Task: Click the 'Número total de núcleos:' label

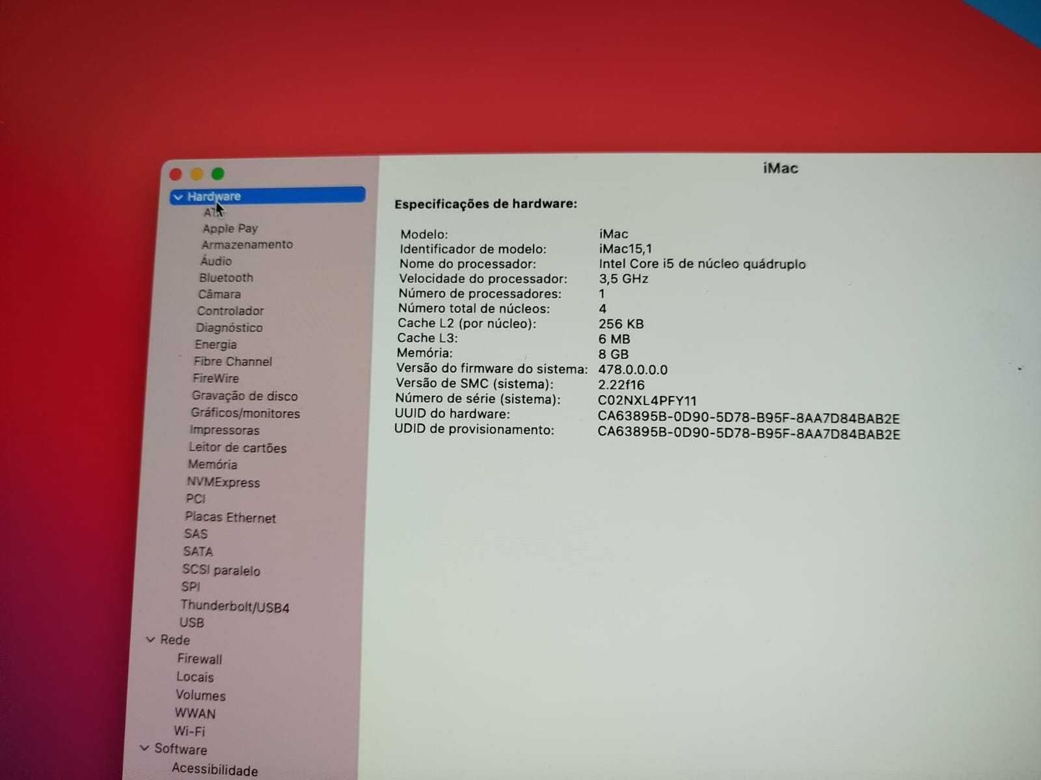Action: [474, 309]
